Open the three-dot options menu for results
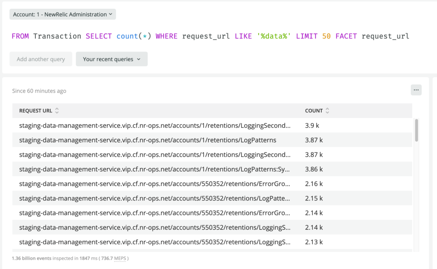 pos(416,90)
